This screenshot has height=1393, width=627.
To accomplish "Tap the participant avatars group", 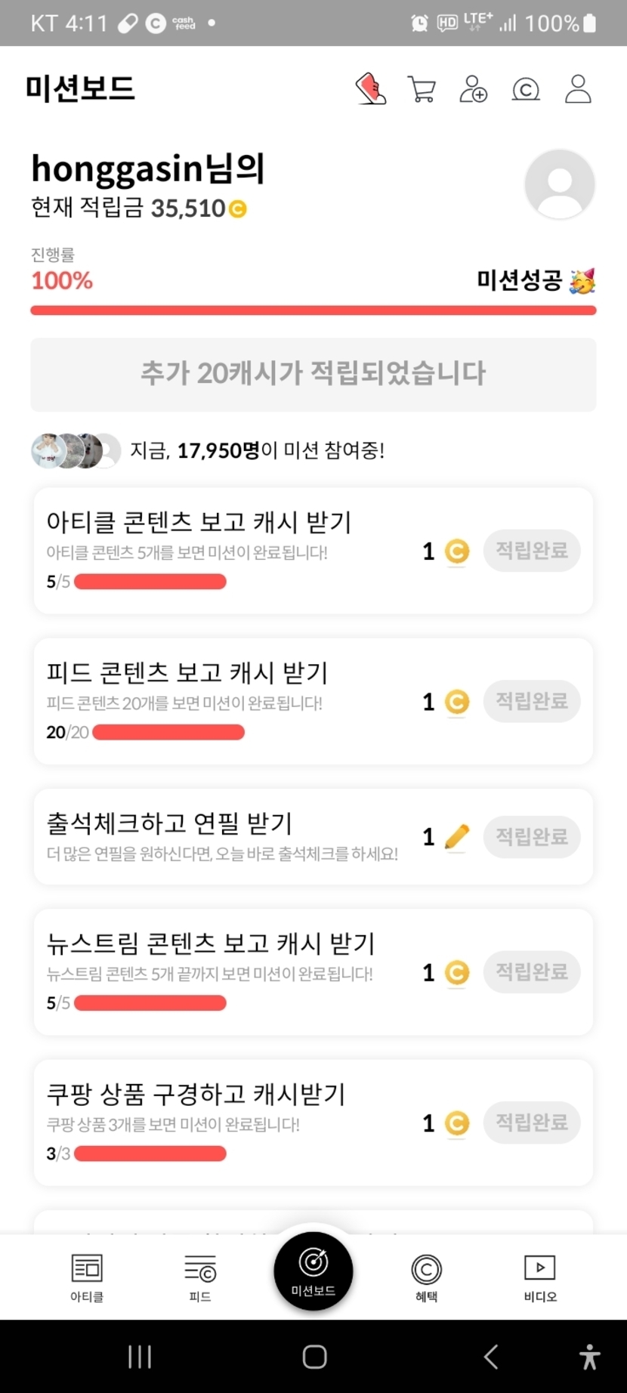I will click(76, 451).
